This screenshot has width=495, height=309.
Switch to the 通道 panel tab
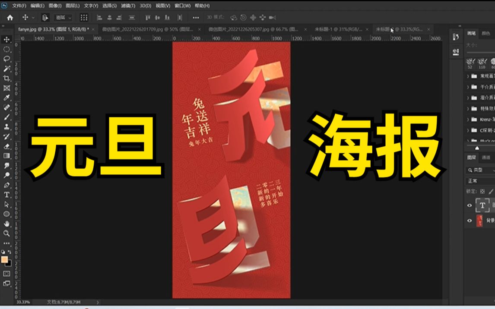(x=486, y=158)
